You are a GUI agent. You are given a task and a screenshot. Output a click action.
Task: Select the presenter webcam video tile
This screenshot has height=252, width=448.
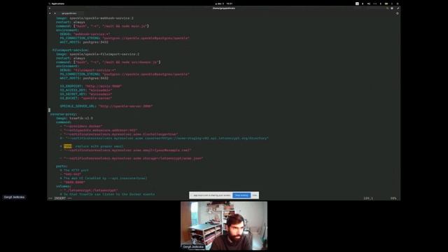[x=224, y=225]
